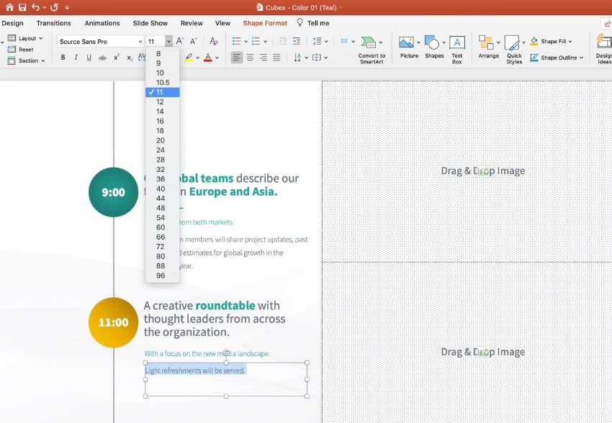Toggle Underline formatting

coord(89,58)
